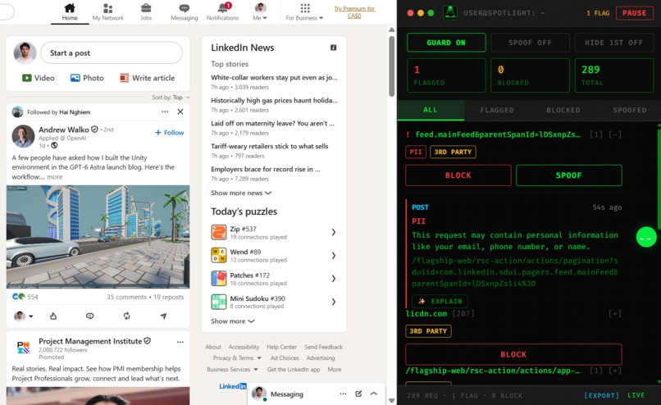Open the Mini Sudoku #390 puzzle

point(274,302)
